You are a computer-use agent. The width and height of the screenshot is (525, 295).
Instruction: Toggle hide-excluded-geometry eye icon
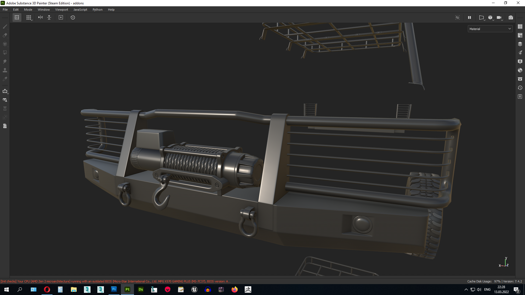click(x=457, y=17)
